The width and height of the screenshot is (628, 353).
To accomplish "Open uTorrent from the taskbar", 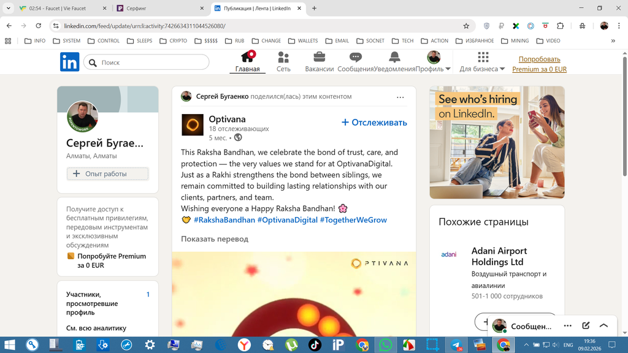I will (x=291, y=344).
